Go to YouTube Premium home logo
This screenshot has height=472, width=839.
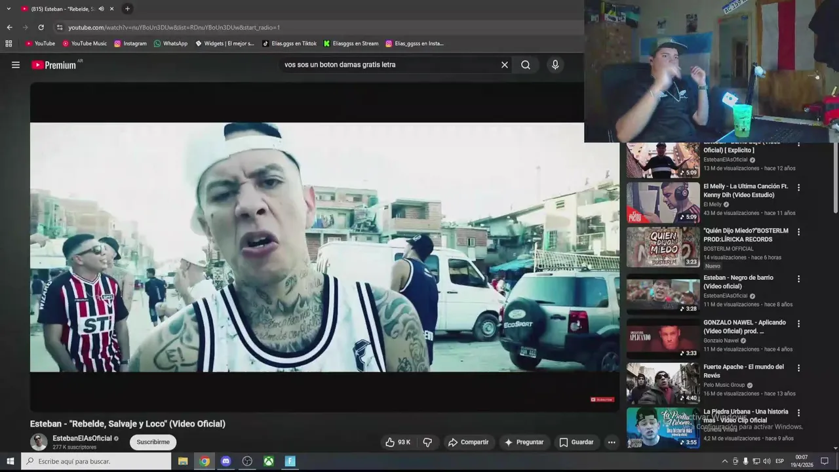54,65
